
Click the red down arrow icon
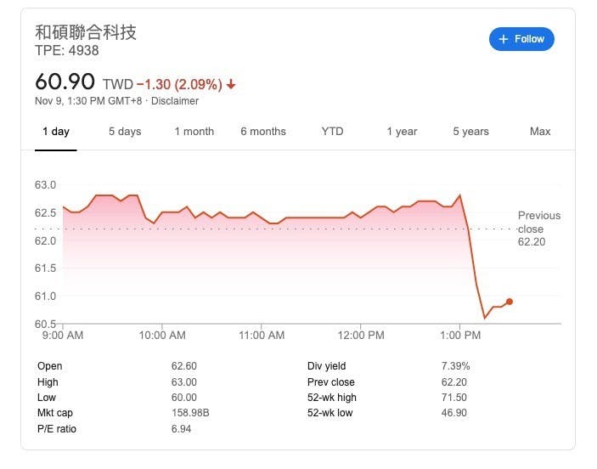(x=231, y=85)
